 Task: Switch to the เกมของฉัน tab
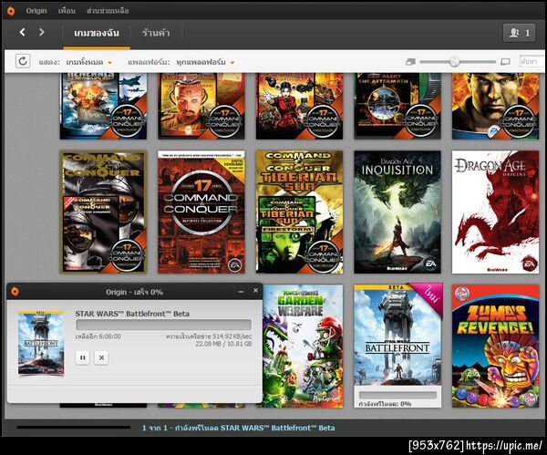(x=97, y=33)
